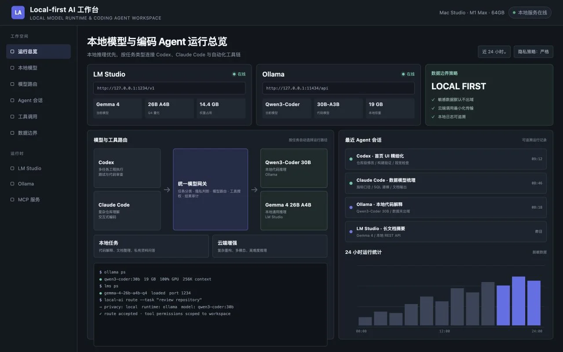Viewport: 563px width, 352px height.
Task: Select Agent 会话 sidebar item
Action: point(38,100)
